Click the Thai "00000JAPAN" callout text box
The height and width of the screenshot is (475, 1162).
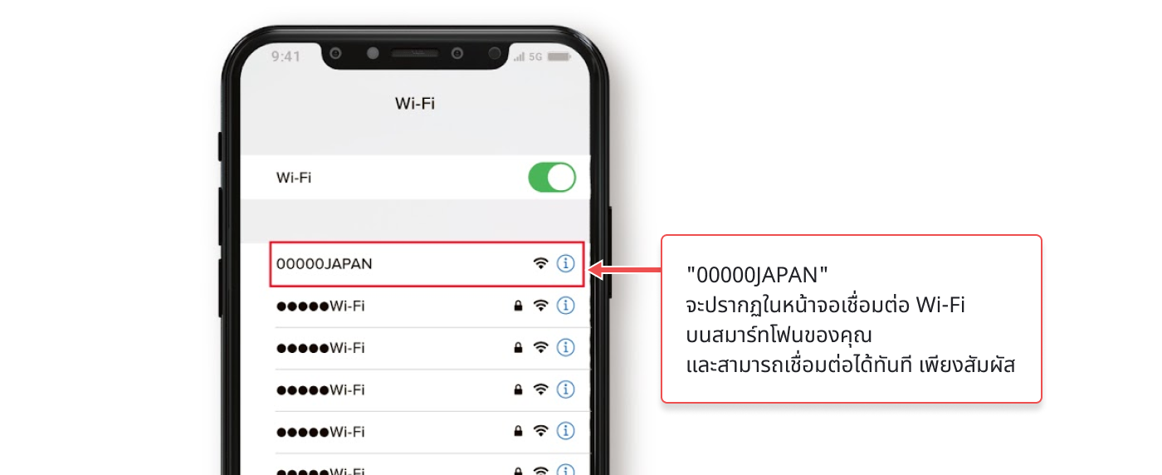pos(851,319)
